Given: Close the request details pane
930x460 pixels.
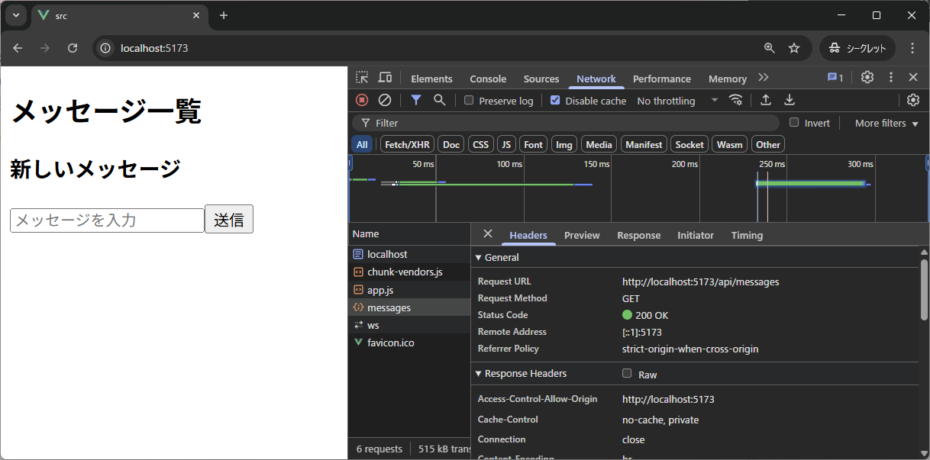Looking at the screenshot, I should point(488,234).
